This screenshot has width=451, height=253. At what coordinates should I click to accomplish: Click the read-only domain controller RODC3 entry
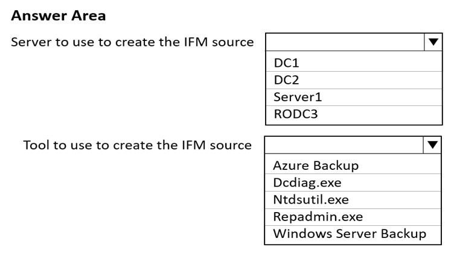pos(354,114)
